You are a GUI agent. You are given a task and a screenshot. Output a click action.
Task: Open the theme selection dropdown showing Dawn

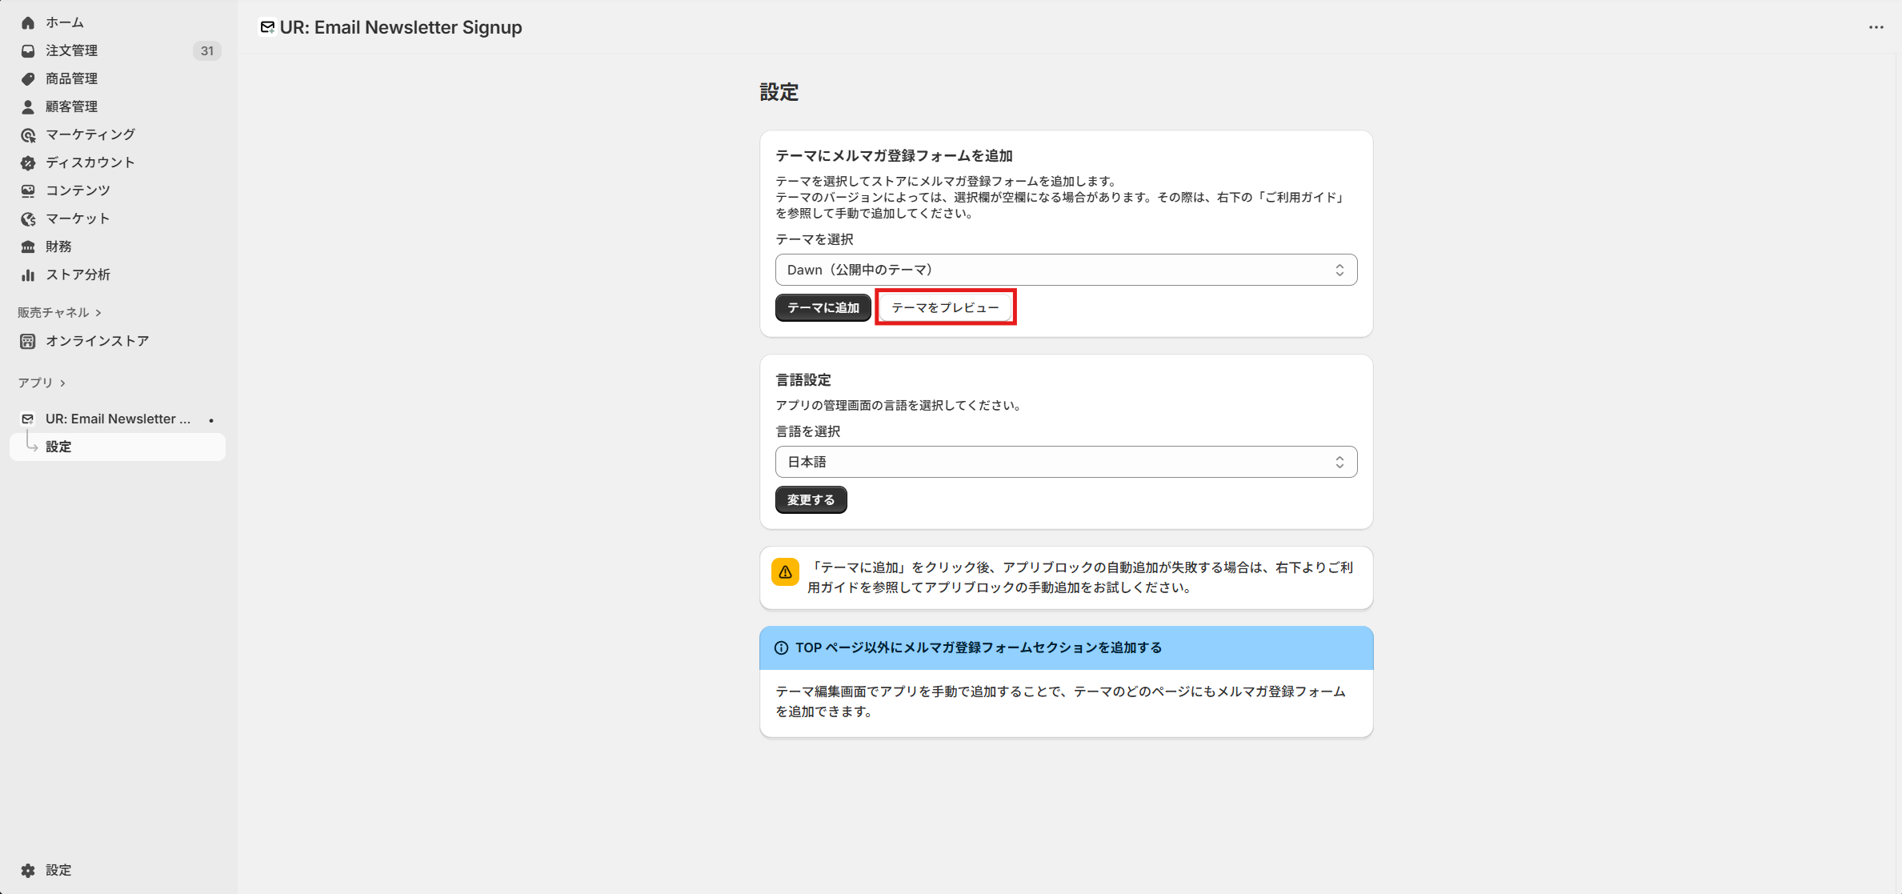1065,270
